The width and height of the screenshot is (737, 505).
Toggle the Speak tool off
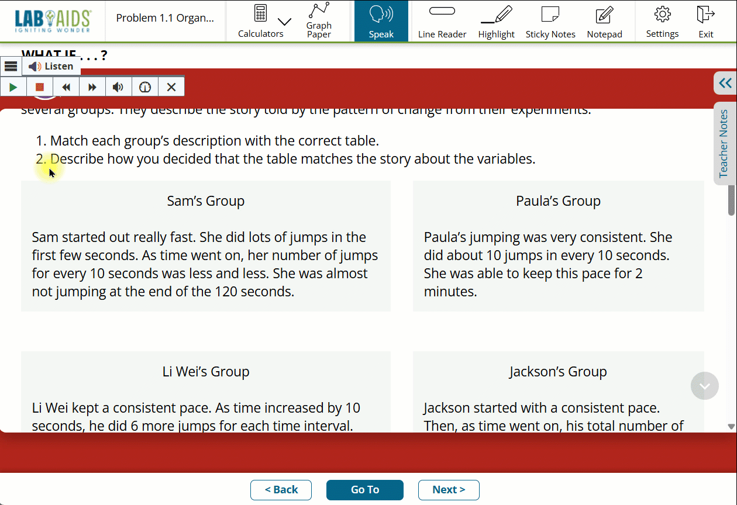pyautogui.click(x=381, y=21)
